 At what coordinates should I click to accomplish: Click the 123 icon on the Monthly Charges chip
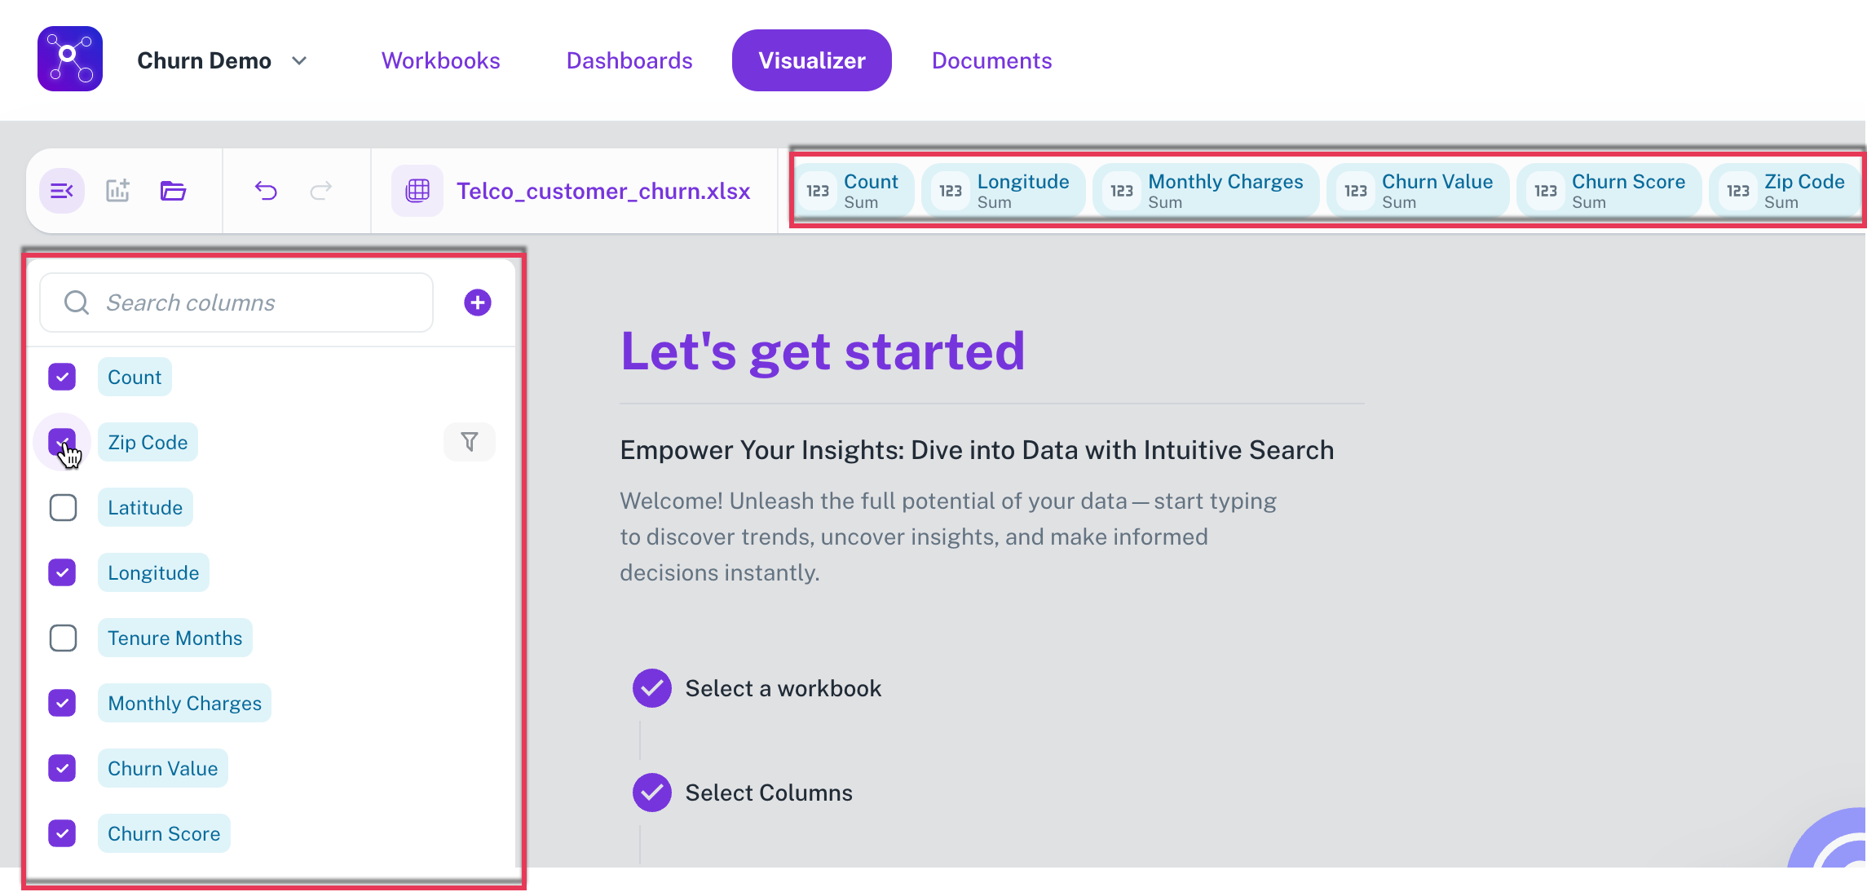click(x=1122, y=191)
